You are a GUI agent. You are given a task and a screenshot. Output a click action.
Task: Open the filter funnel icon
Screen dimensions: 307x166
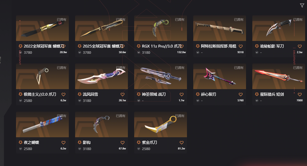[x=302, y=5]
